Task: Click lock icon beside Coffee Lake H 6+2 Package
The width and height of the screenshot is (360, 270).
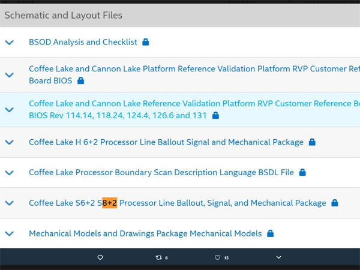Action: point(312,142)
